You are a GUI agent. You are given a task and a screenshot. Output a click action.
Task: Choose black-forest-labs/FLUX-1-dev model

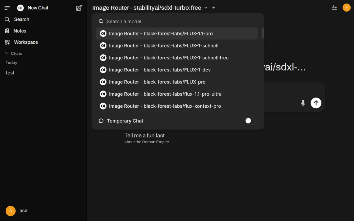[177, 70]
